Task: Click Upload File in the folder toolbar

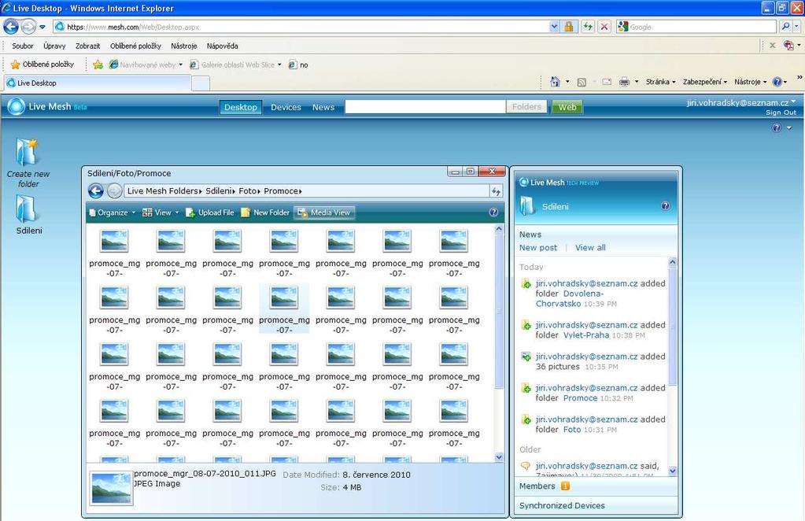Action: click(210, 212)
